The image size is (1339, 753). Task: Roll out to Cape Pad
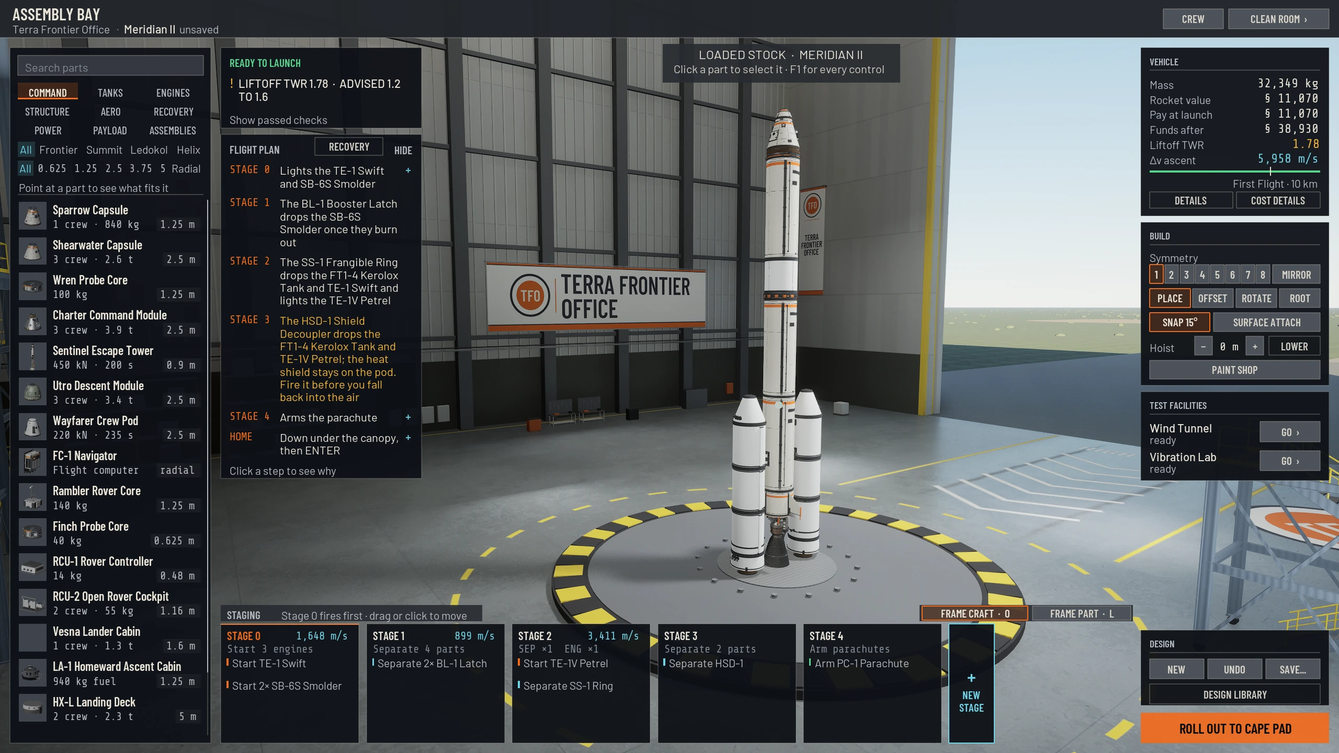pyautogui.click(x=1234, y=728)
